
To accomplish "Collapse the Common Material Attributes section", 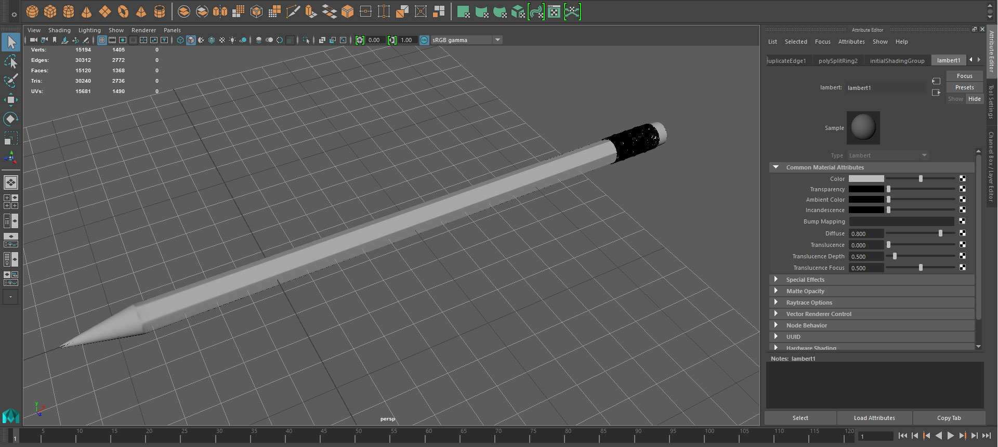I will (x=776, y=167).
